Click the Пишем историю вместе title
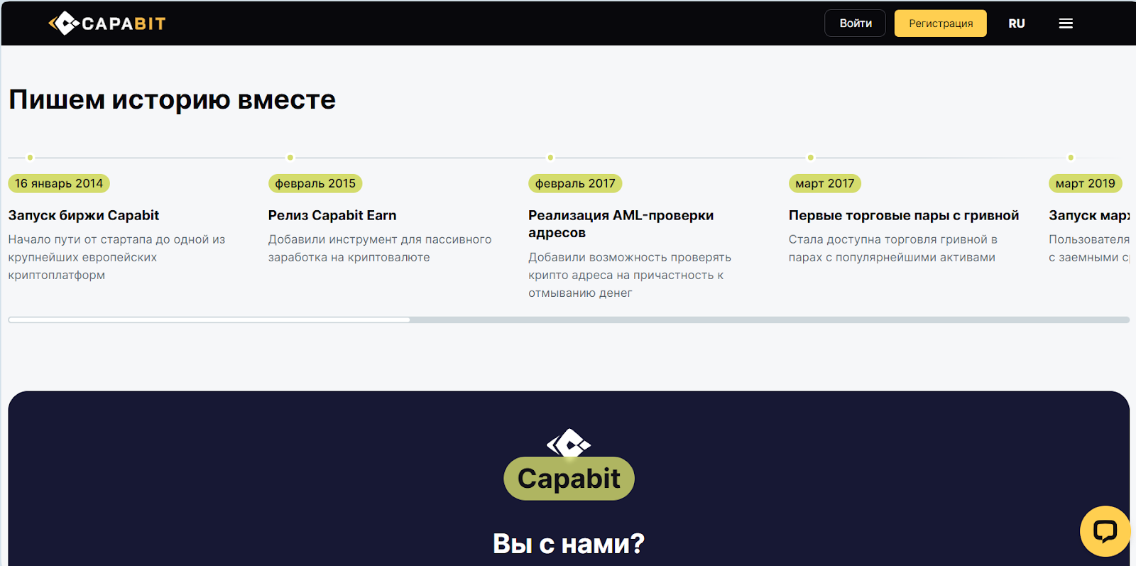Viewport: 1136px width, 566px height. 172,99
